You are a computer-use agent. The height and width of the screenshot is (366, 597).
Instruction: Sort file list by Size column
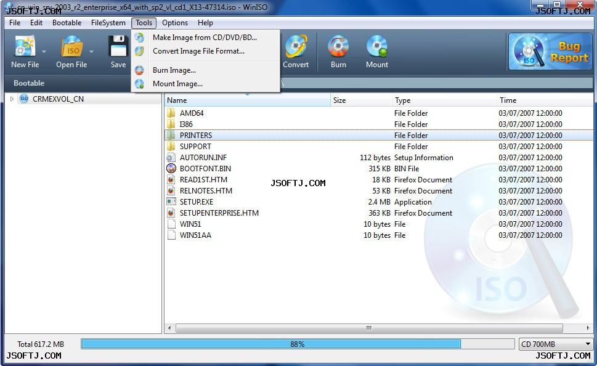tap(361, 100)
